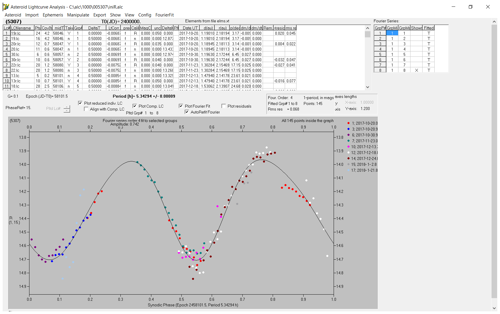Viewport: 500px width, 314px height.
Task: Open the Asteroid menu
Action: [13, 15]
